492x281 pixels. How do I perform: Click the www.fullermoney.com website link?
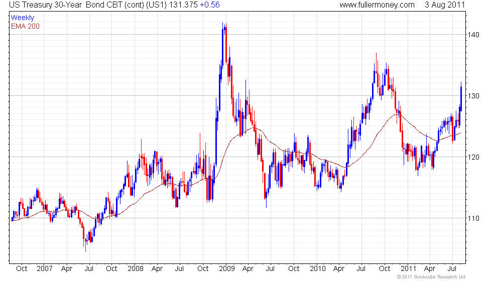tap(377, 5)
